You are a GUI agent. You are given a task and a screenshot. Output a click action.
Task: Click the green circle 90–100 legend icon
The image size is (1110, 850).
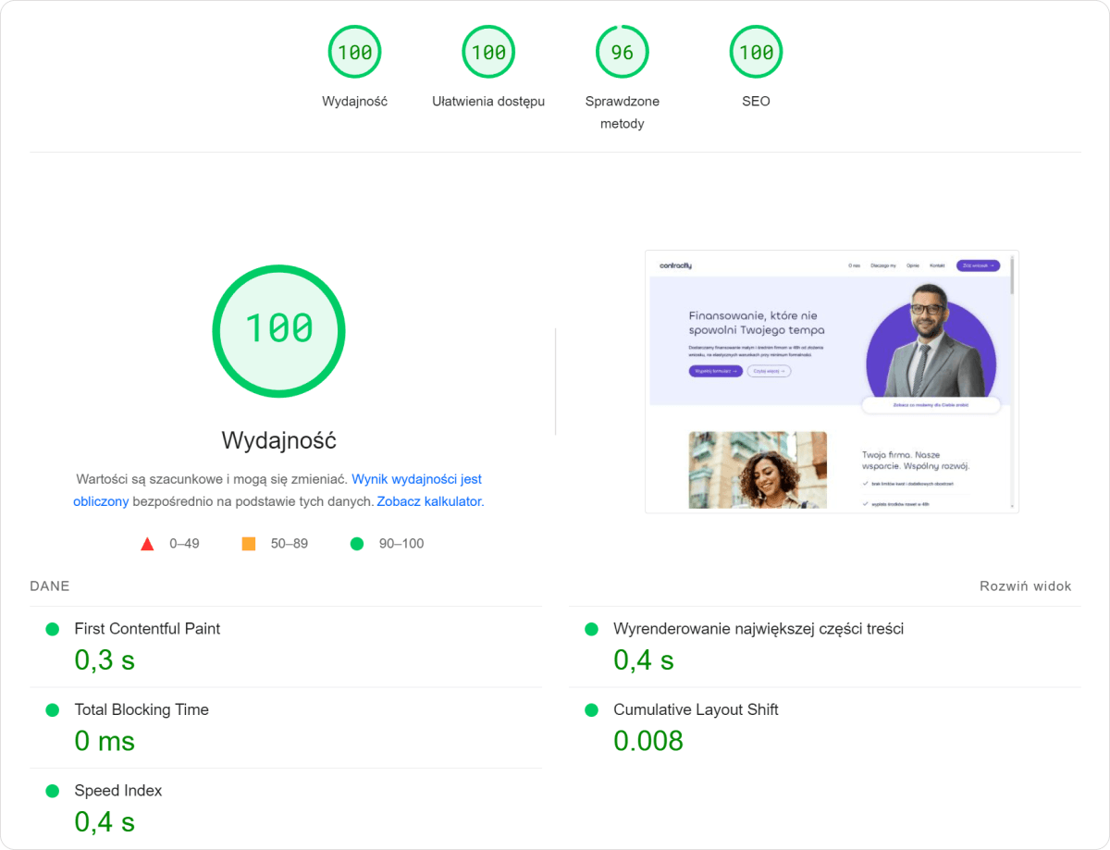357,544
